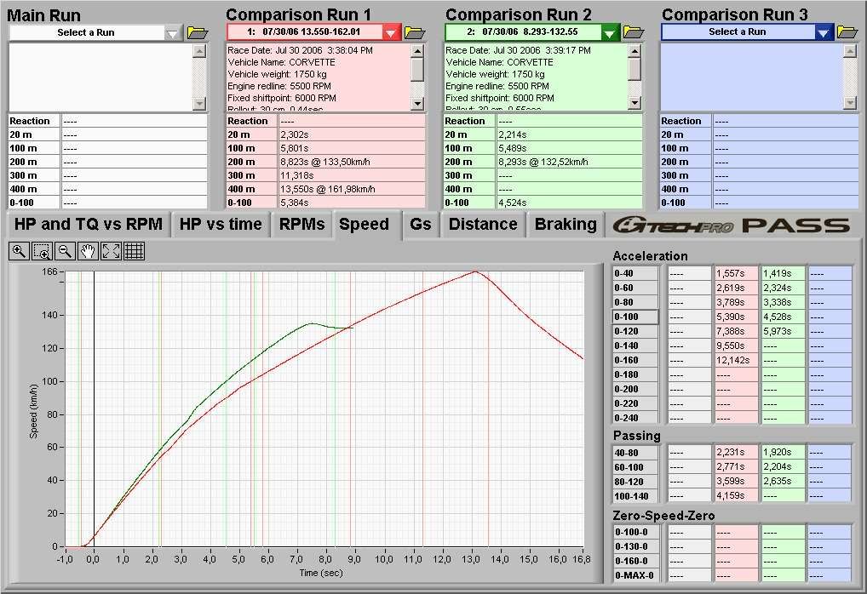Choose the hand pan tool
The image size is (867, 594).
pyautogui.click(x=88, y=250)
